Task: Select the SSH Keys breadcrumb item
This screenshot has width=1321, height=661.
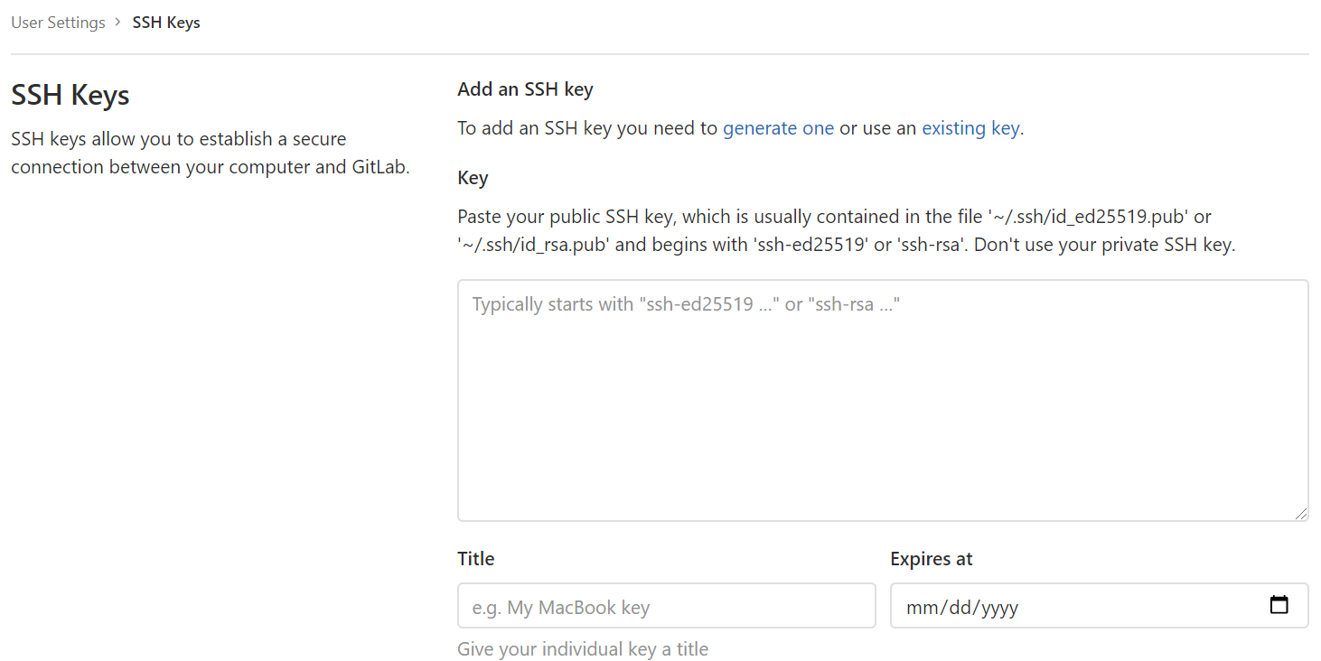Action: [x=166, y=23]
